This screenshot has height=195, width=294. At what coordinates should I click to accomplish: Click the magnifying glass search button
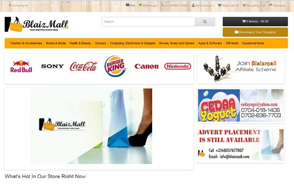pyautogui.click(x=205, y=22)
